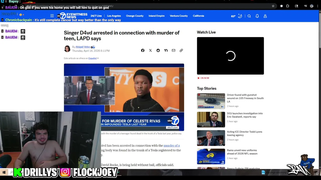
Task: Copy the article link icon
Action: [181, 50]
